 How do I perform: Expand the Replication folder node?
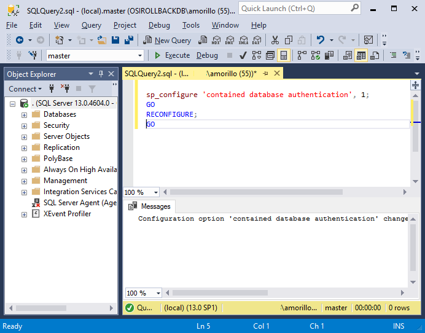(x=24, y=148)
